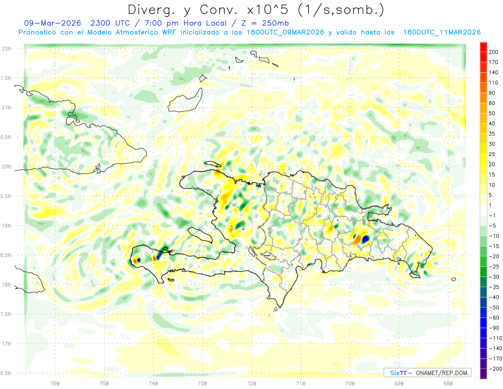
Task: Click the '70W' longitude label
Action: click(x=350, y=383)
